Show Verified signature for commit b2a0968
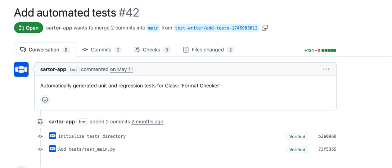392x168 pixels. tap(297, 136)
